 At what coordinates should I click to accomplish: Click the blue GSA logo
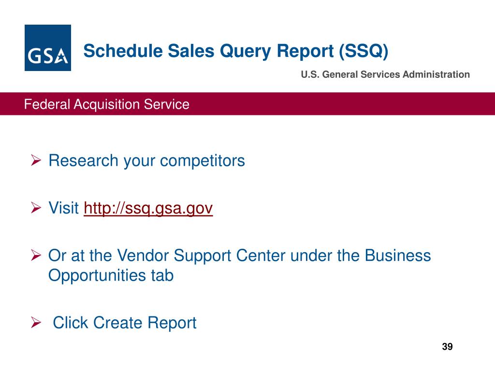(x=48, y=48)
